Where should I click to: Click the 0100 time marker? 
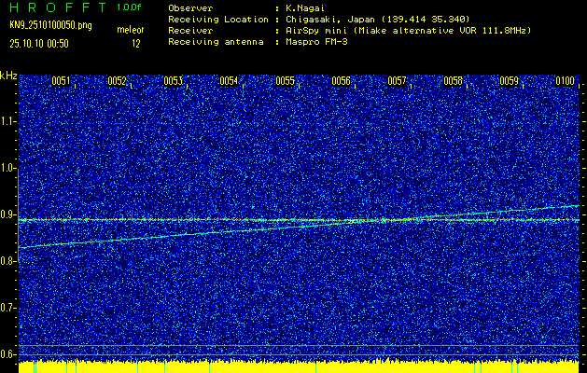(x=565, y=81)
